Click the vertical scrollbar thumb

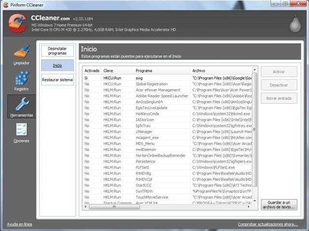[254, 129]
